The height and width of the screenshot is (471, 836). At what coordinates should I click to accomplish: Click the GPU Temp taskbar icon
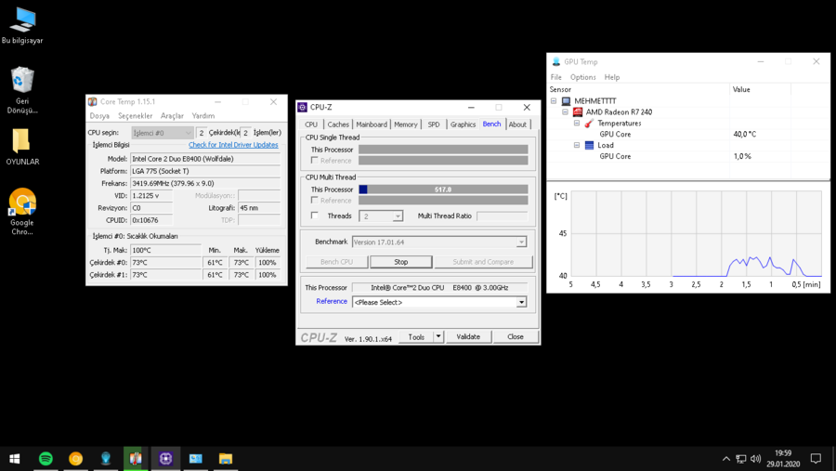pos(106,458)
